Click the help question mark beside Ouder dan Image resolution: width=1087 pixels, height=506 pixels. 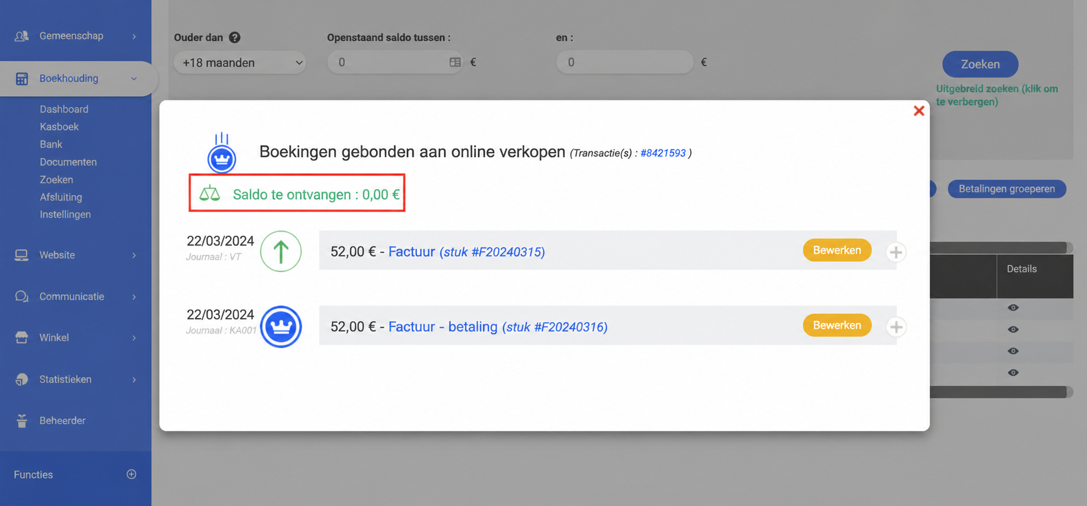pyautogui.click(x=235, y=37)
